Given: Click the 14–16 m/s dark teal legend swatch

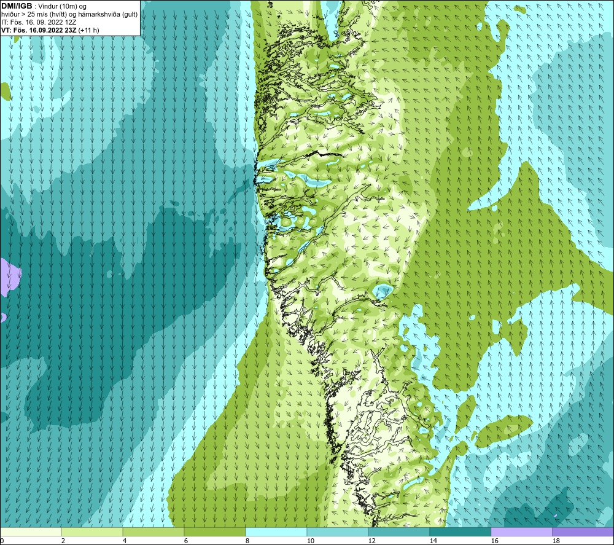Looking at the screenshot, I should [460, 532].
